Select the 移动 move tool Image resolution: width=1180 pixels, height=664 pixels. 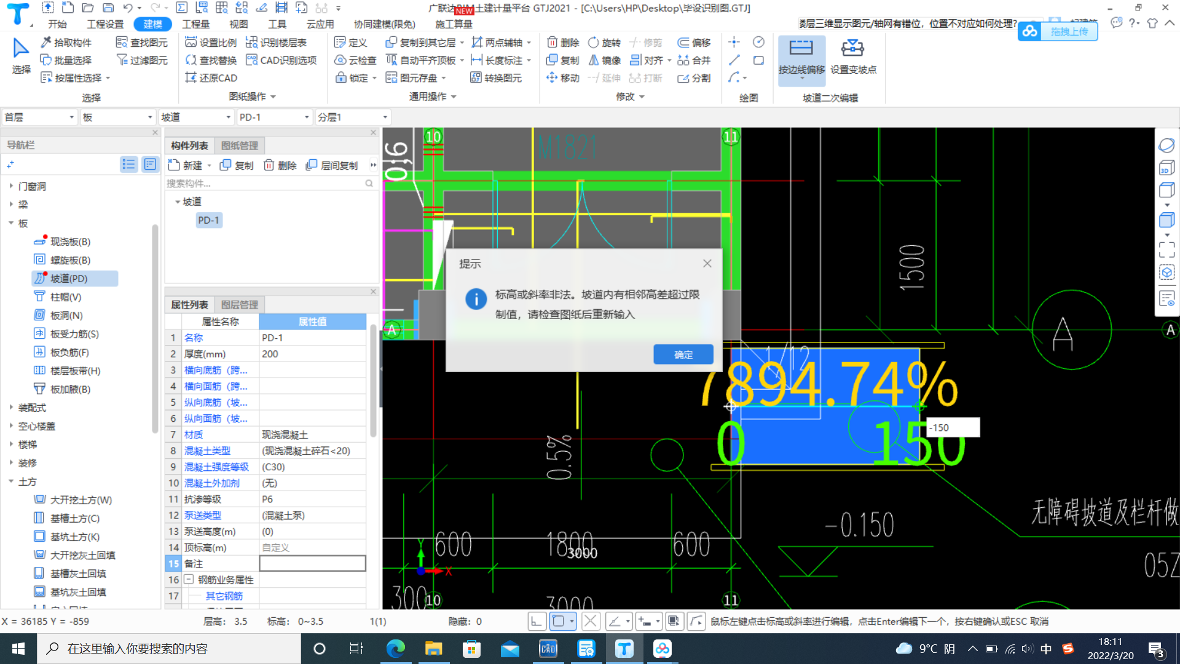[x=564, y=78]
